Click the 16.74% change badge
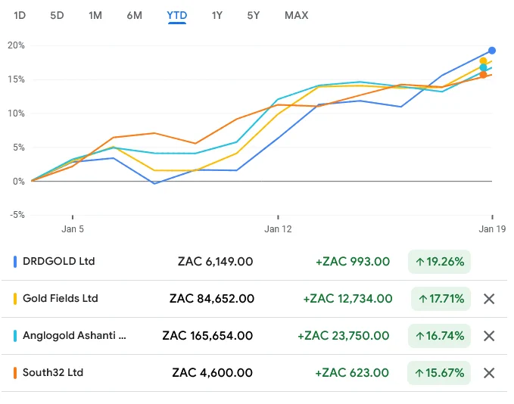Viewport: 514px width, 404px height. tap(439, 335)
